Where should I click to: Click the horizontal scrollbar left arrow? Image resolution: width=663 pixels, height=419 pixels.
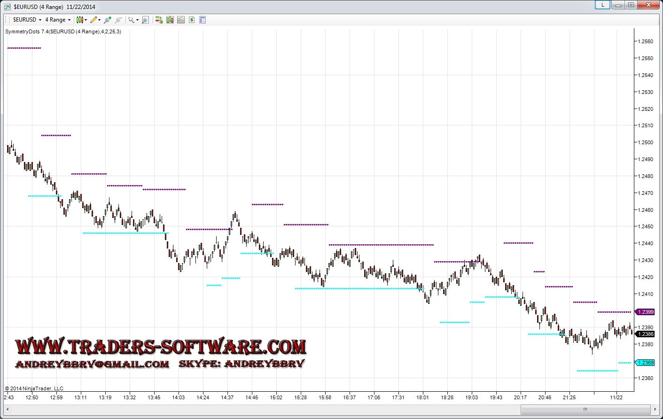point(8,409)
